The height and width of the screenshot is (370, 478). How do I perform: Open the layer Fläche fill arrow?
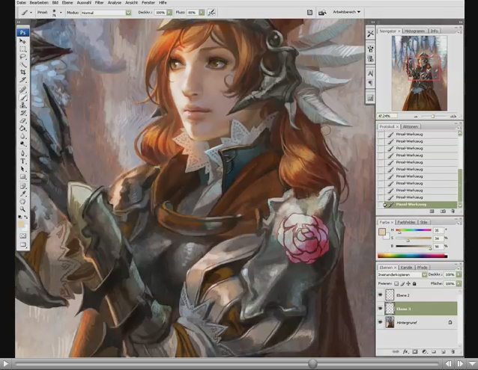(x=459, y=283)
